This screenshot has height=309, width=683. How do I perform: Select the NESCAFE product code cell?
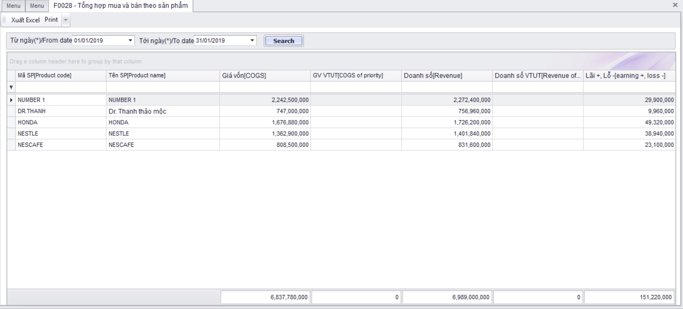[61, 145]
